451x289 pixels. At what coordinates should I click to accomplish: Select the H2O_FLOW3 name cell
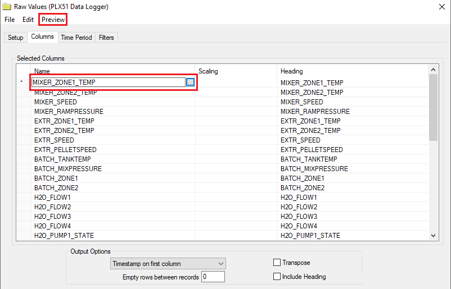click(x=112, y=216)
